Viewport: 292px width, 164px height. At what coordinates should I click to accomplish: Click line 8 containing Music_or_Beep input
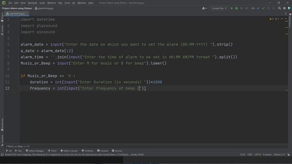pos(94,63)
